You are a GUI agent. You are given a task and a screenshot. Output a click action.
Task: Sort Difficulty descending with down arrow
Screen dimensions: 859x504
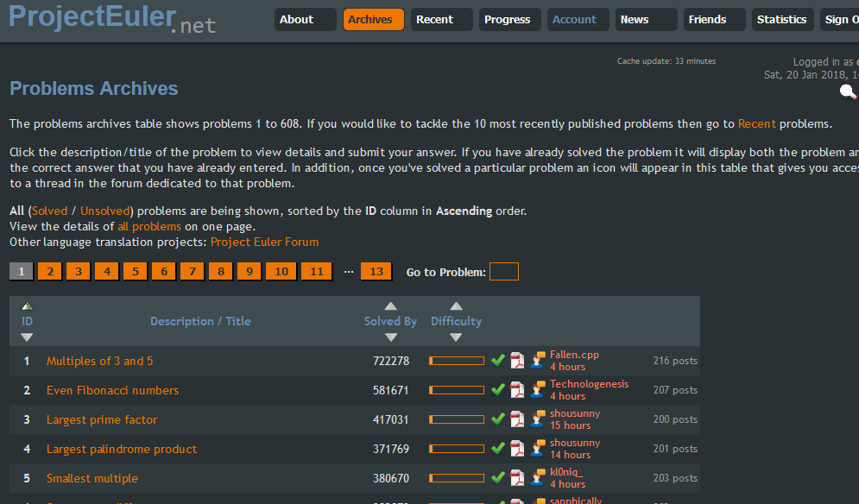pyautogui.click(x=456, y=337)
